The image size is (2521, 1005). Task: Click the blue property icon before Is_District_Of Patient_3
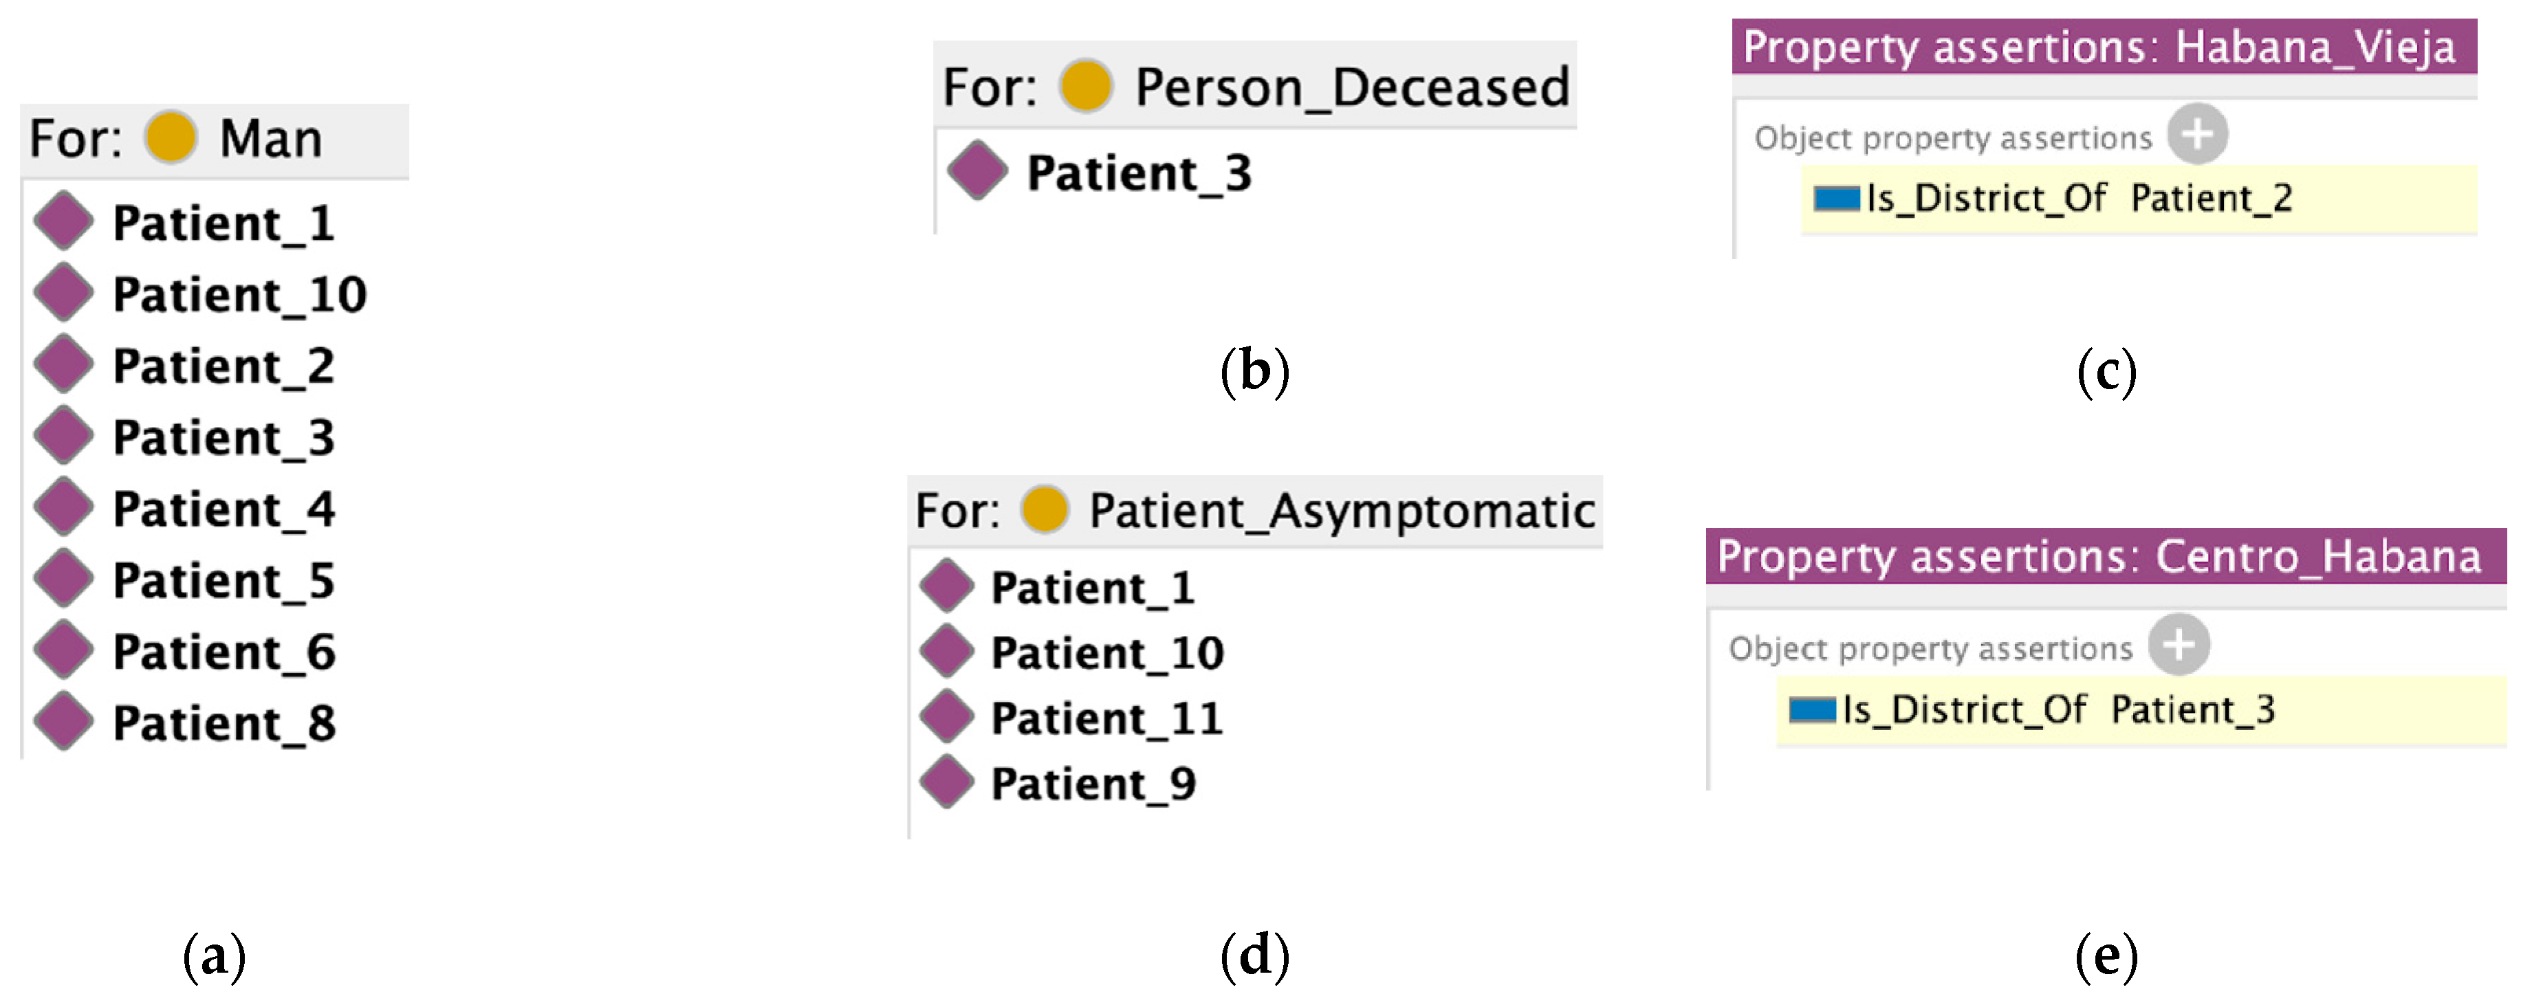coord(1813,709)
